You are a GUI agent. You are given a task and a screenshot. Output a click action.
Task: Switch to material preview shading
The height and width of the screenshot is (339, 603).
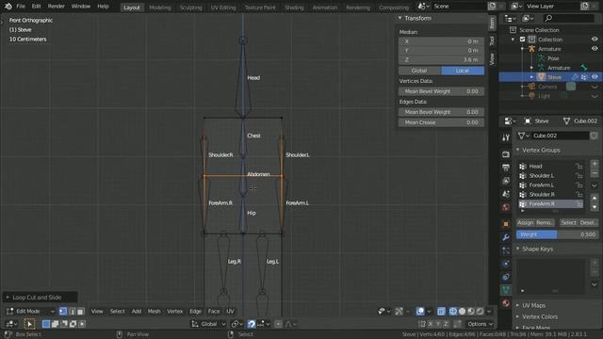[471, 312]
